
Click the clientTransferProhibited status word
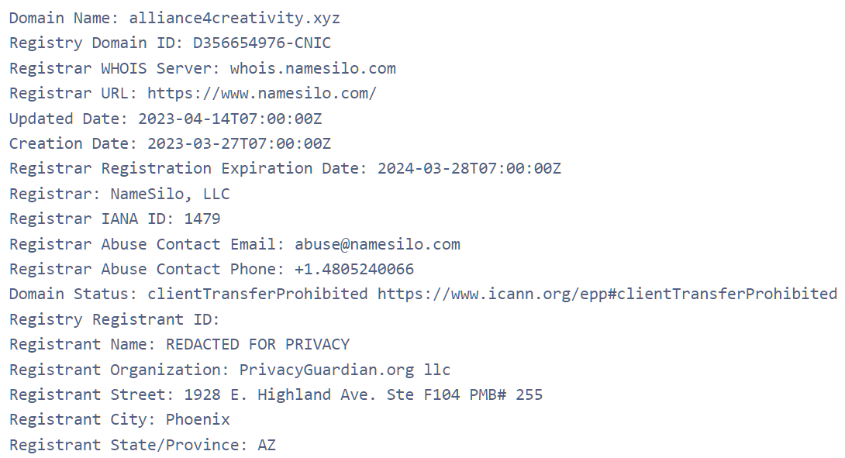click(257, 294)
